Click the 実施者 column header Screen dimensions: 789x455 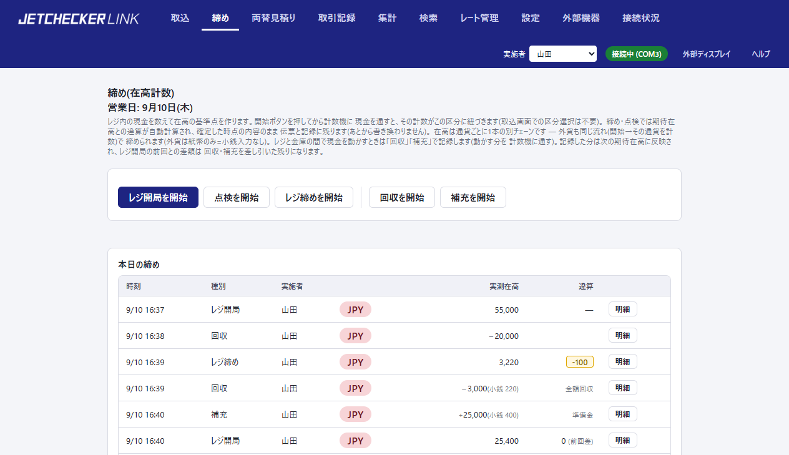click(293, 286)
